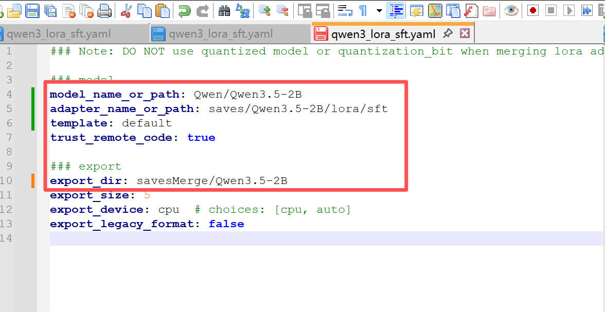This screenshot has width=605, height=312.
Task: Place cursor on the empty highlighted line 14
Action: point(326,238)
